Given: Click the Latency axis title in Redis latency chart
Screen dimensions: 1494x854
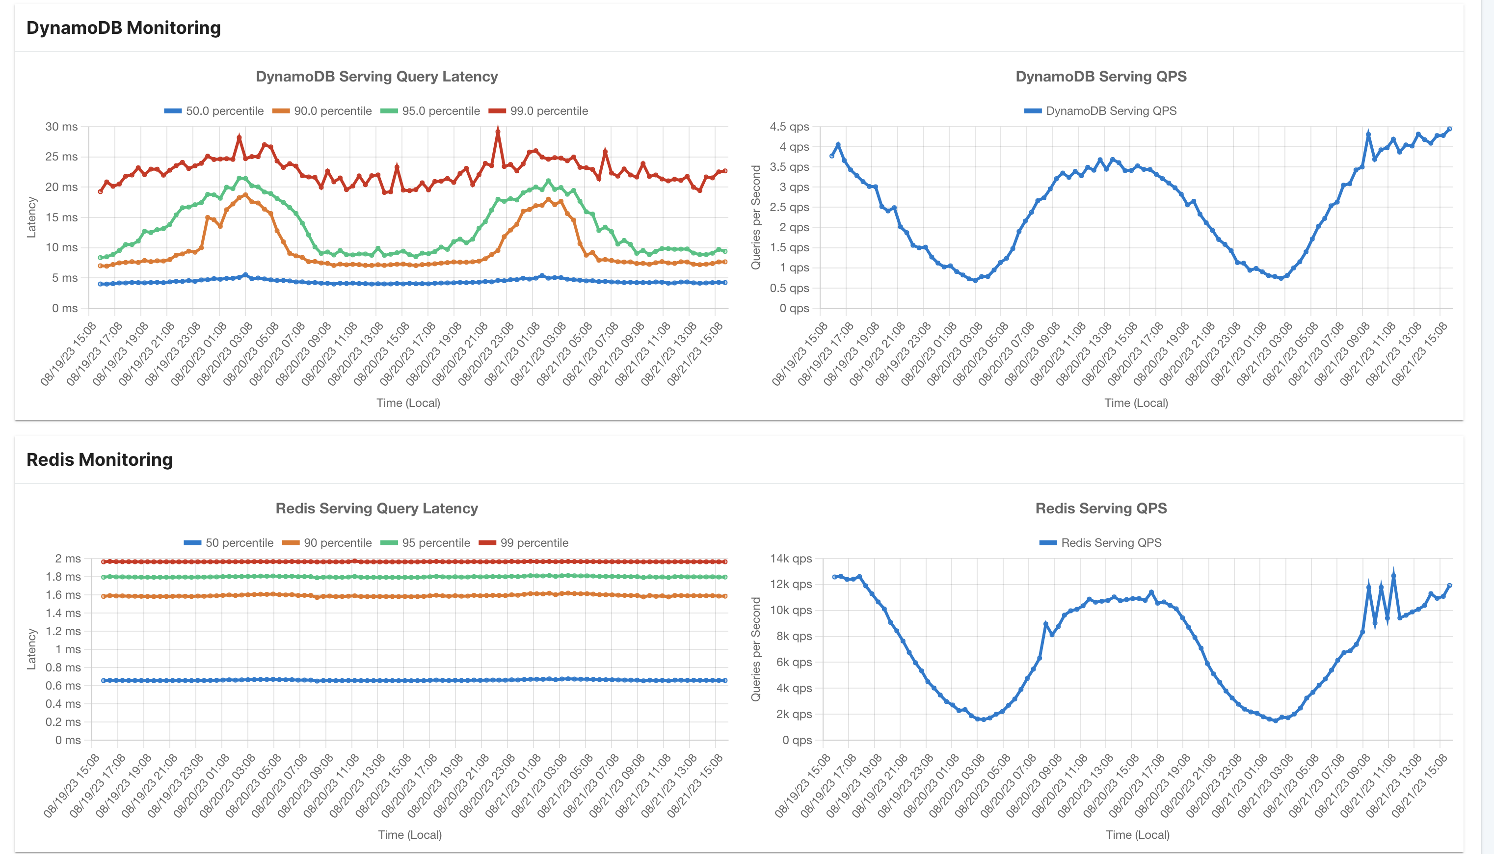Looking at the screenshot, I should coord(31,649).
